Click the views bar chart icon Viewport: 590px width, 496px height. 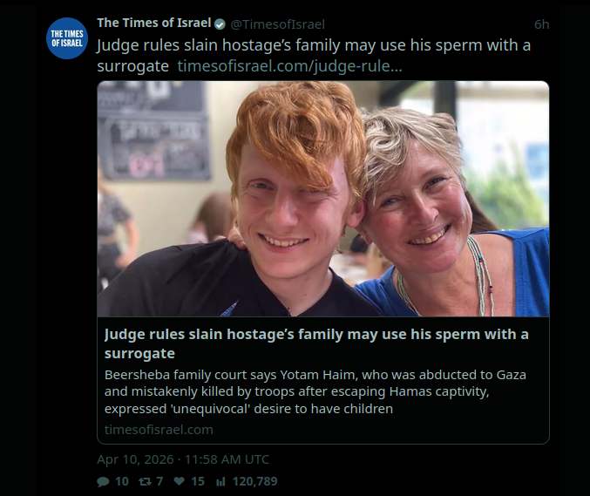(x=220, y=481)
